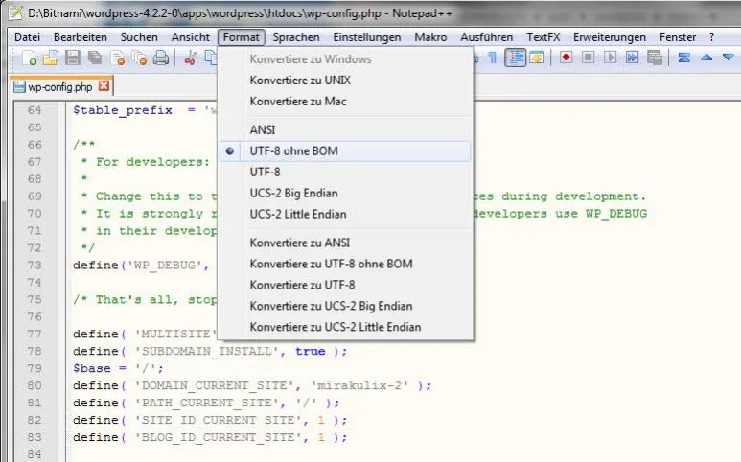741x462 pixels.
Task: Choose Konvertiere zu UCS-2 Little Endian
Action: pos(345,327)
